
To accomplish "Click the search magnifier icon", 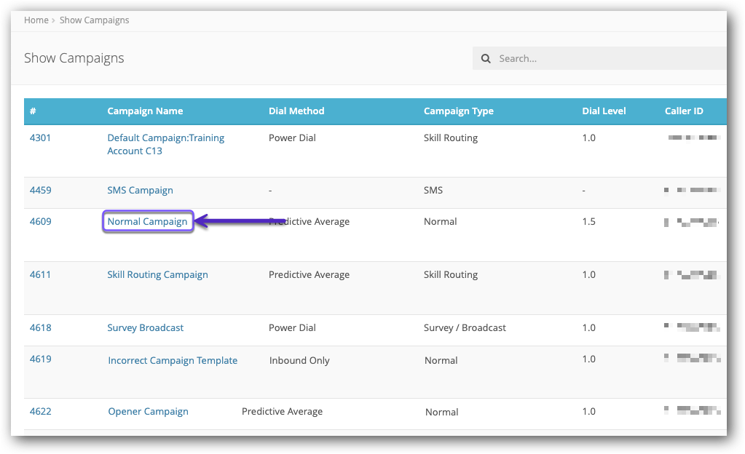I will 485,59.
